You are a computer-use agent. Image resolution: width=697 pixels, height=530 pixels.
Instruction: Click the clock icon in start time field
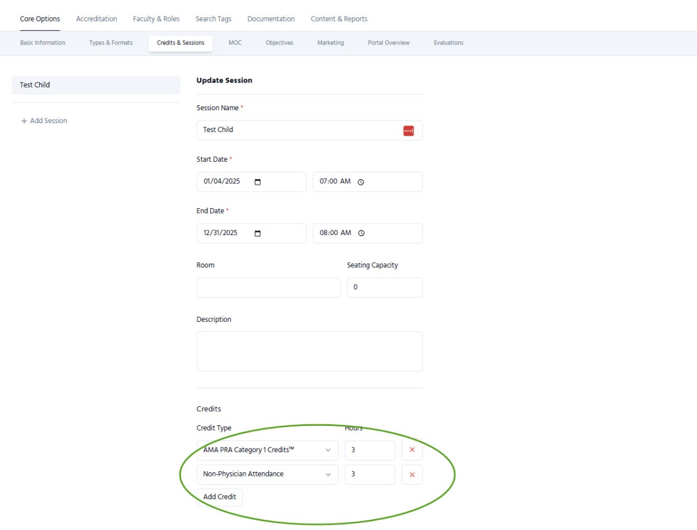360,182
